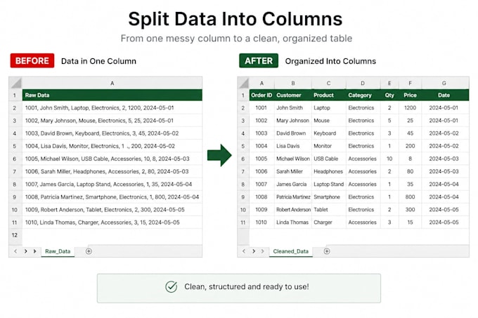Click the red BEFORE label
The height and width of the screenshot is (318, 478).
click(32, 61)
